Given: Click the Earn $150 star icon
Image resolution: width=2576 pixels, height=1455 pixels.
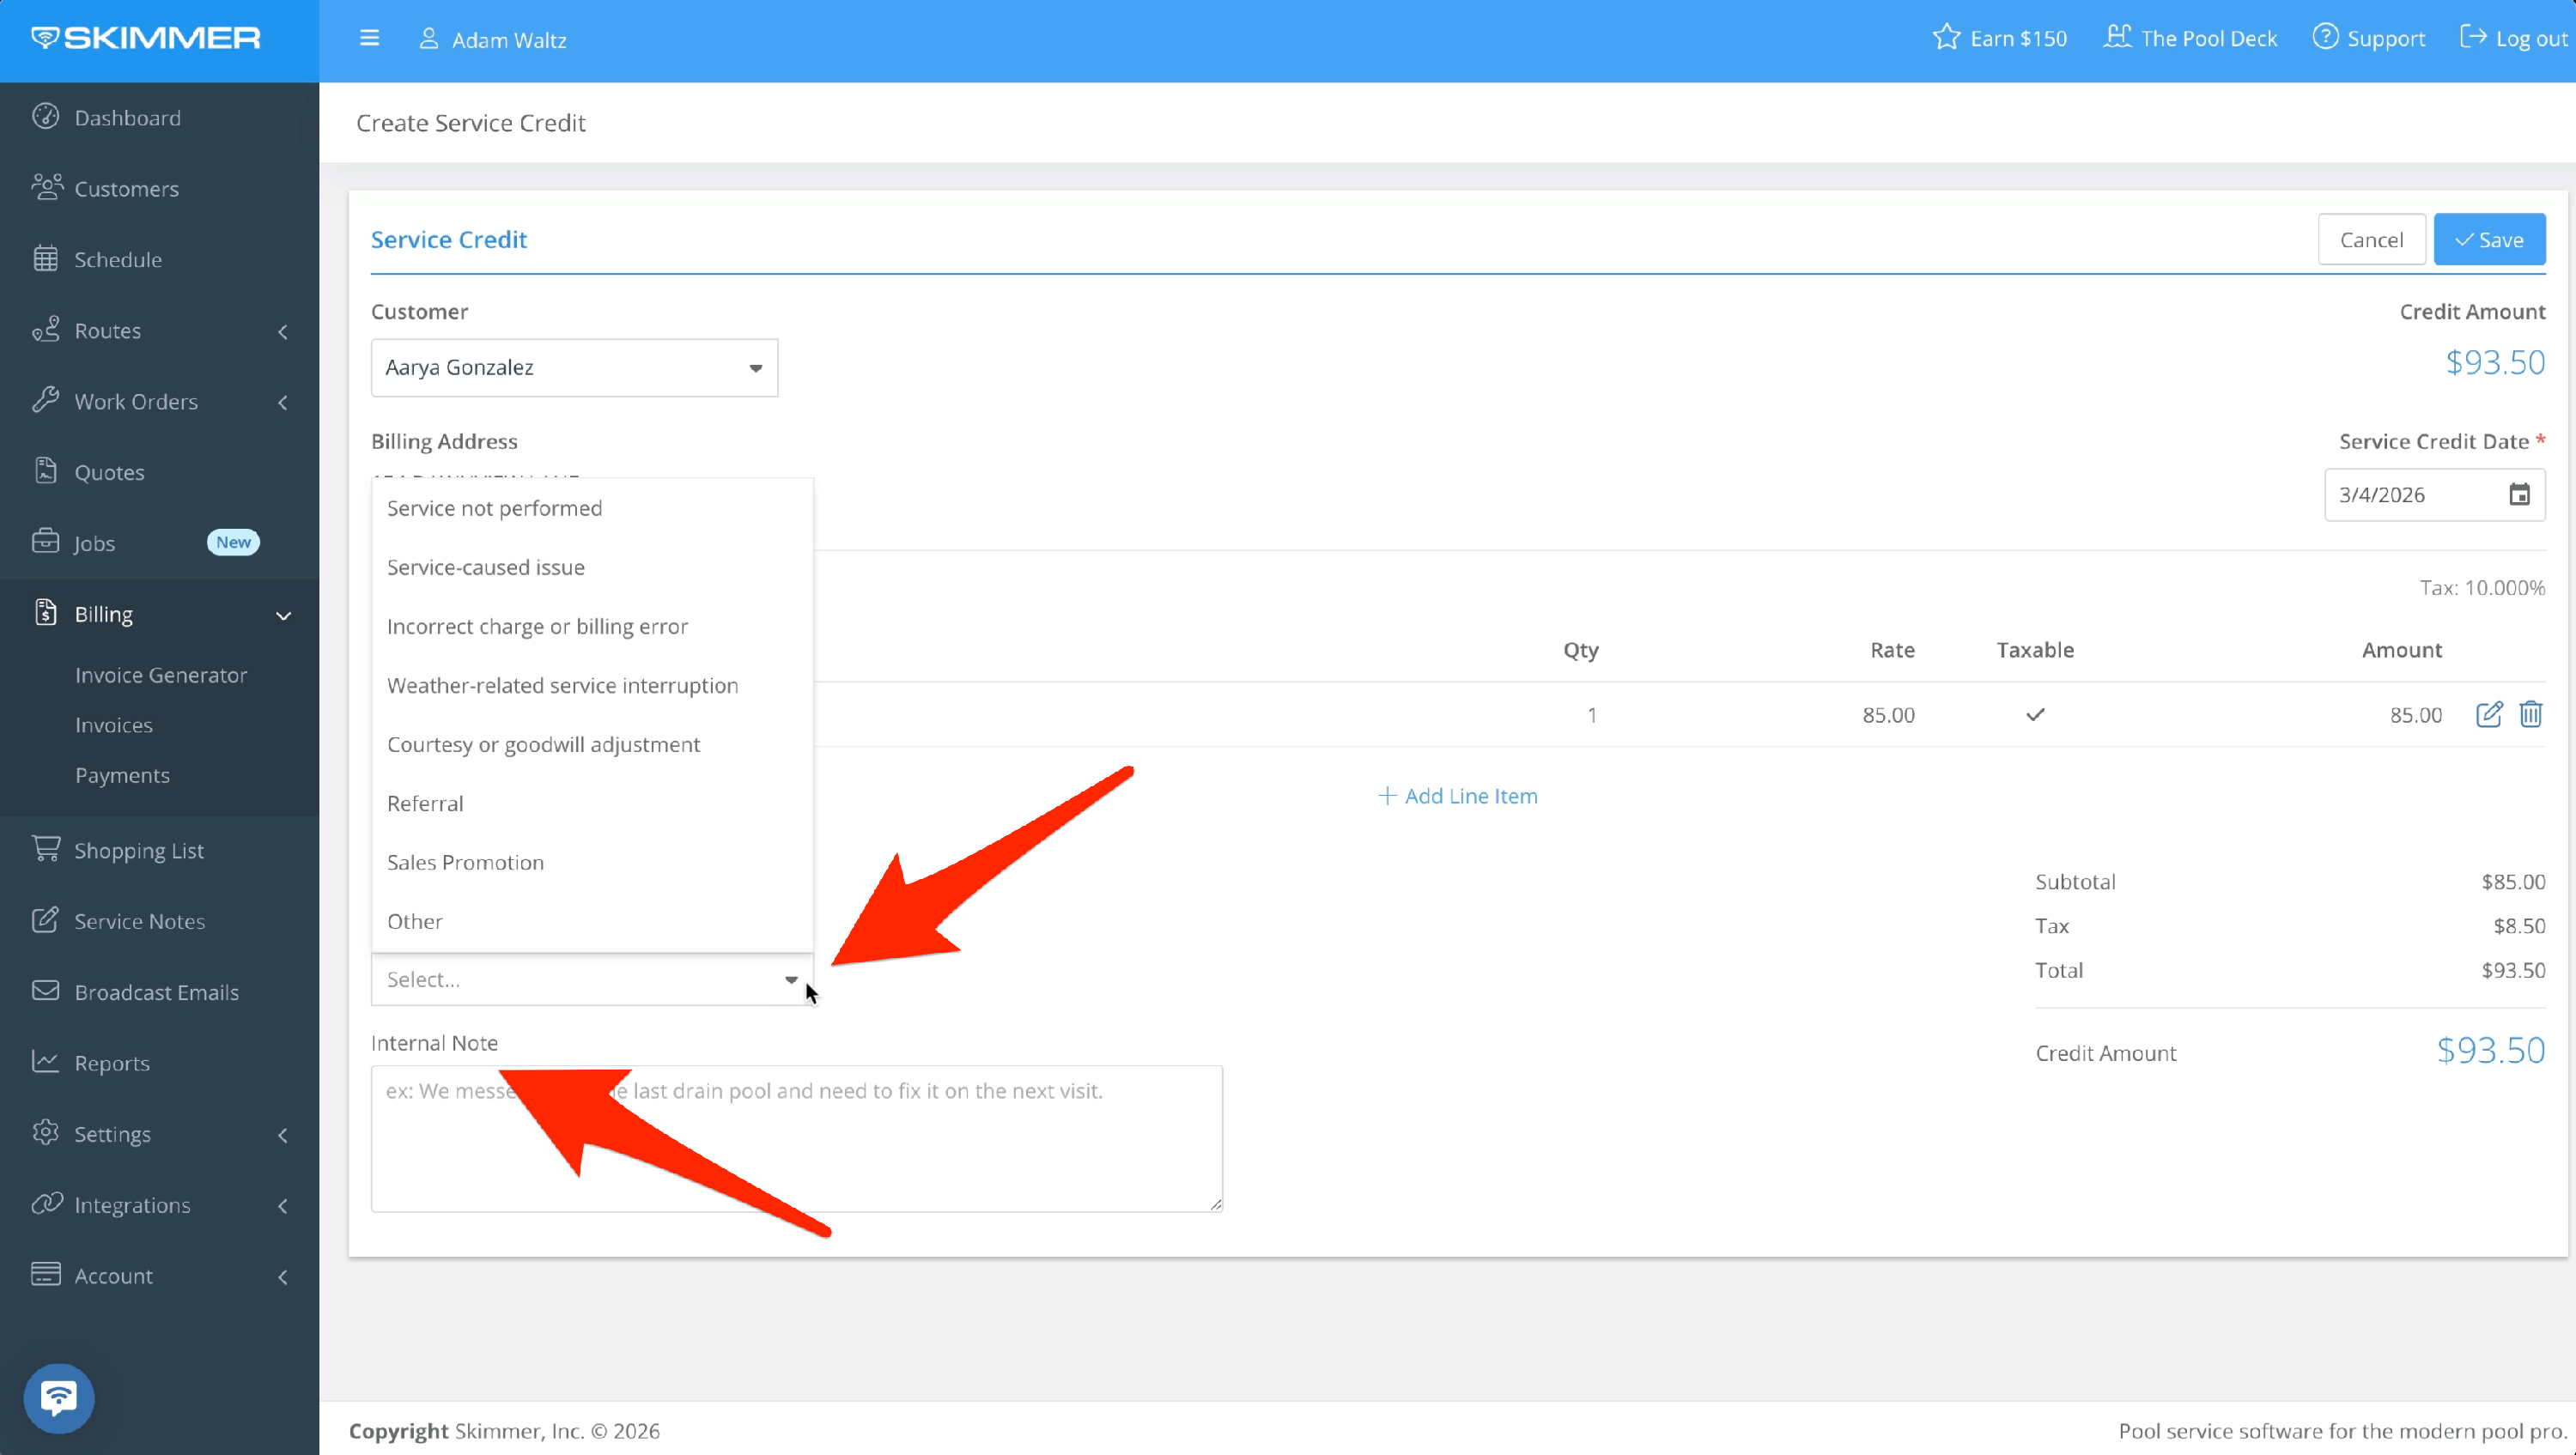Looking at the screenshot, I should 1945,38.
